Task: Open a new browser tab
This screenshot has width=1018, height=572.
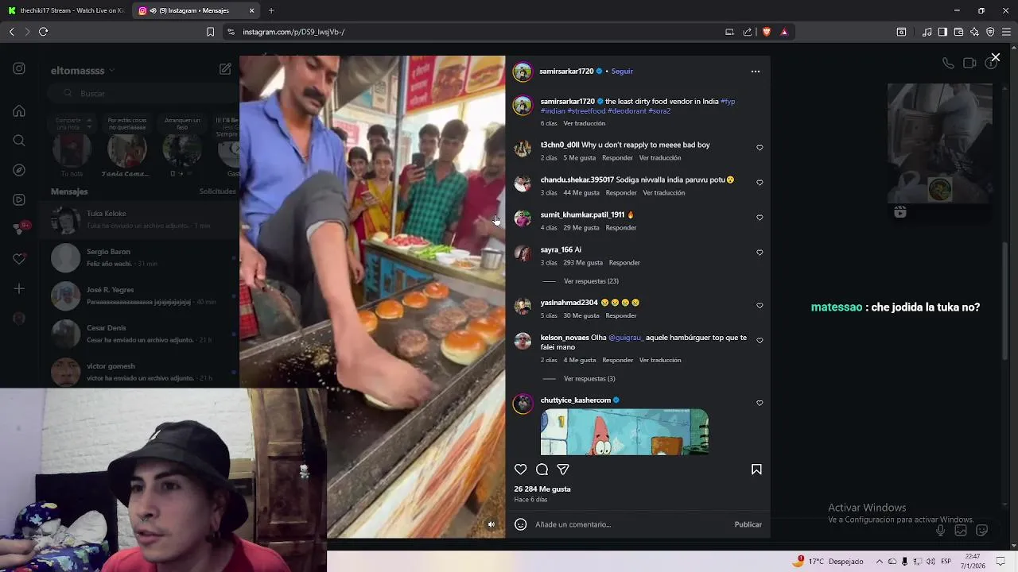Action: [x=271, y=10]
